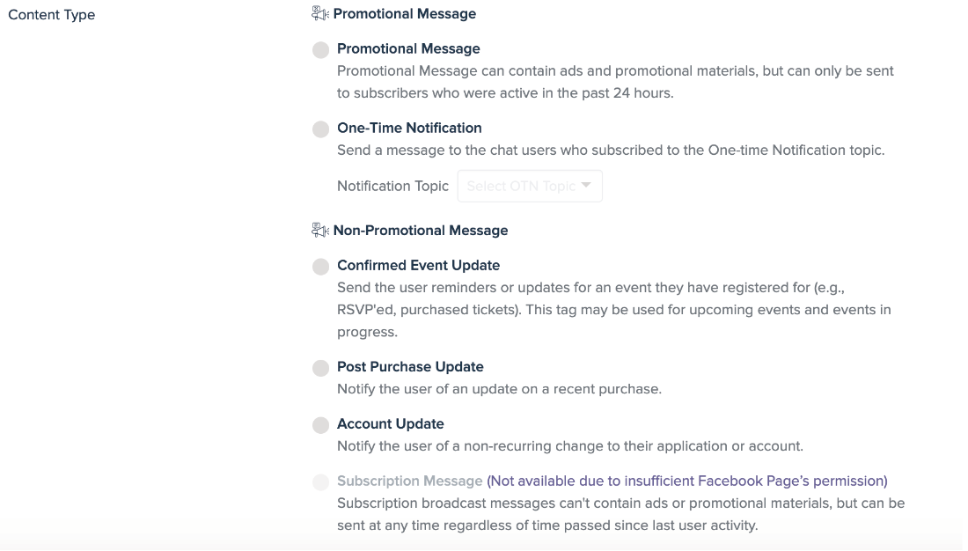Click the Content Type field label
Viewport: 968px width, 551px height.
52,15
